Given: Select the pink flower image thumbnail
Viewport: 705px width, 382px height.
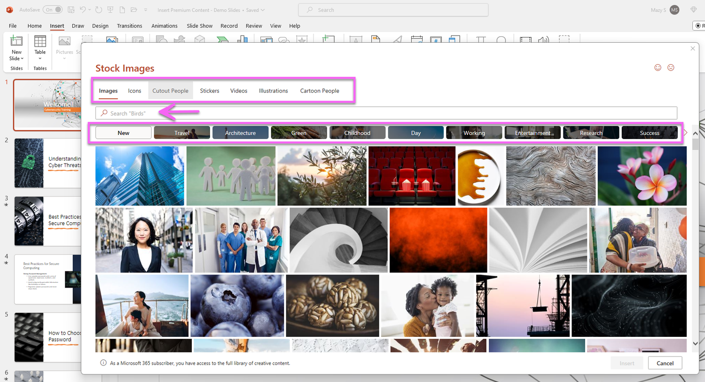Looking at the screenshot, I should [642, 176].
